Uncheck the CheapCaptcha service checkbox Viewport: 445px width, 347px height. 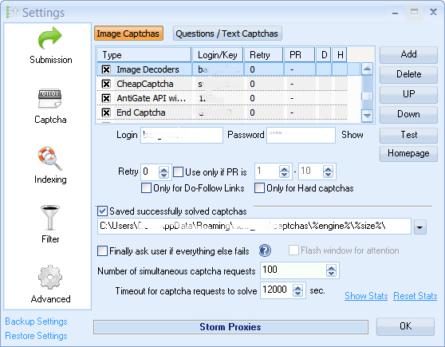click(106, 84)
